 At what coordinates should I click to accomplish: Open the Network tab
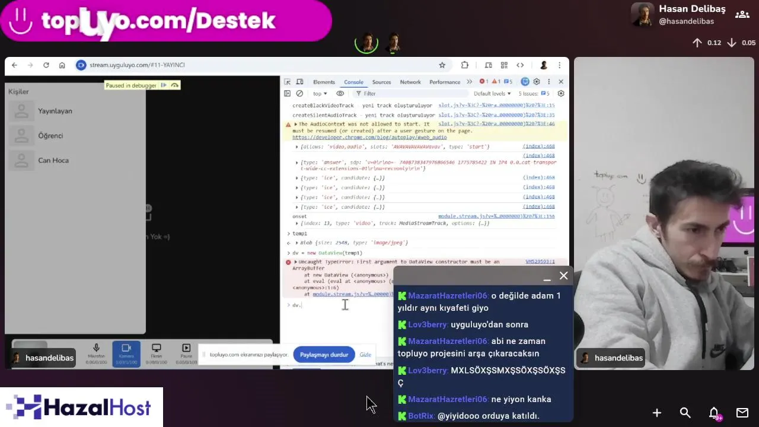(410, 82)
